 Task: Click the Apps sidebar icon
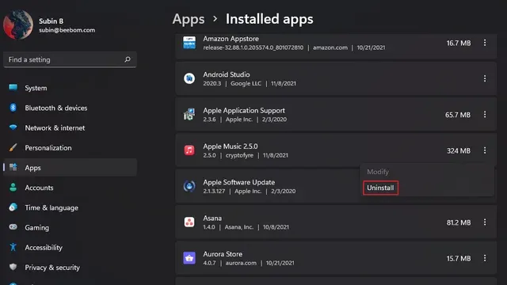coord(13,167)
